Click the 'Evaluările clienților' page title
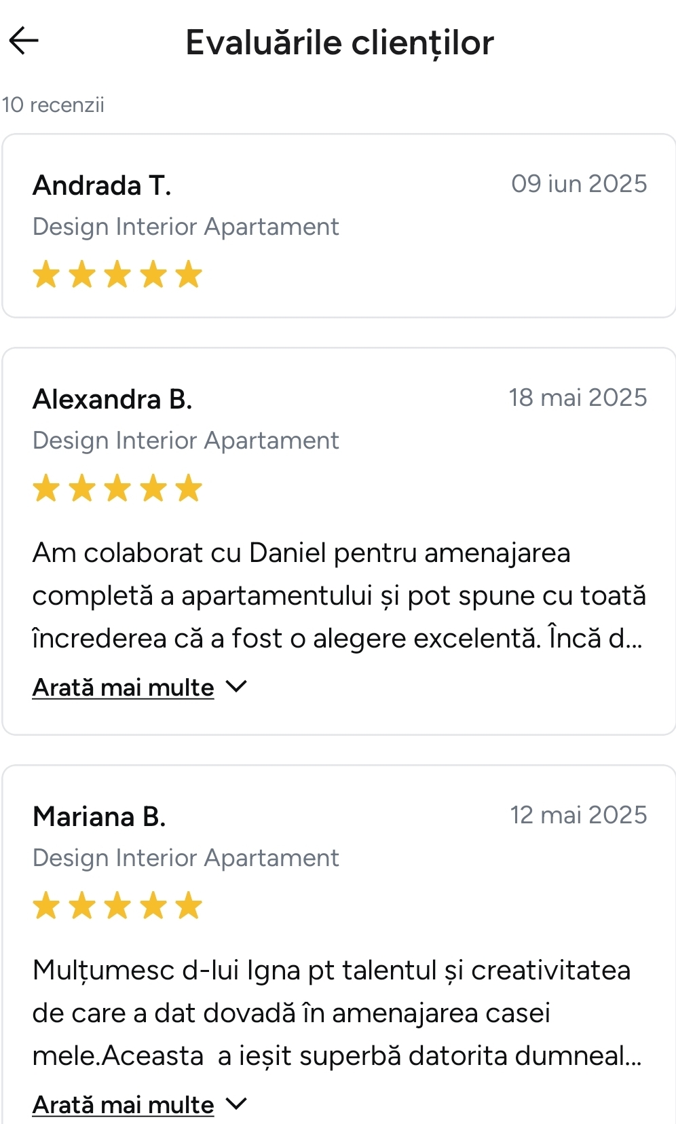The width and height of the screenshot is (676, 1124). pos(339,43)
